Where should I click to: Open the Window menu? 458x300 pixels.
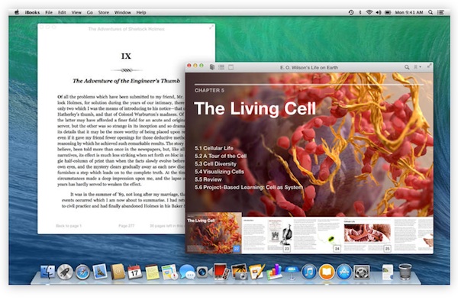click(x=122, y=12)
